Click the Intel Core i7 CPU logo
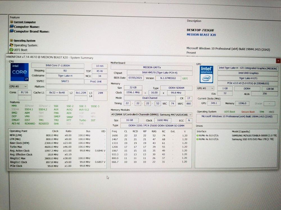281x210 pixels. click(19, 72)
